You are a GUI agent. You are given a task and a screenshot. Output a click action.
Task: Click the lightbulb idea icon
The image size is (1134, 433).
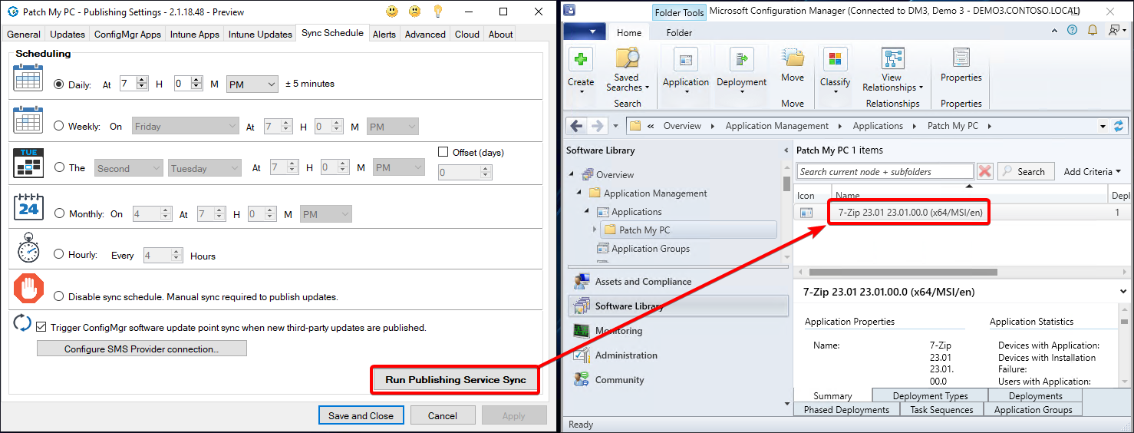pyautogui.click(x=438, y=12)
